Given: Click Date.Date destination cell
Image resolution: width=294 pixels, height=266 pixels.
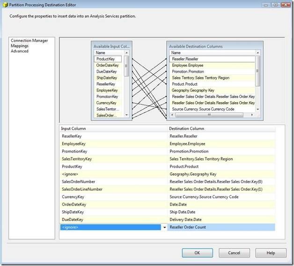Looking at the screenshot, I should 221,205.
